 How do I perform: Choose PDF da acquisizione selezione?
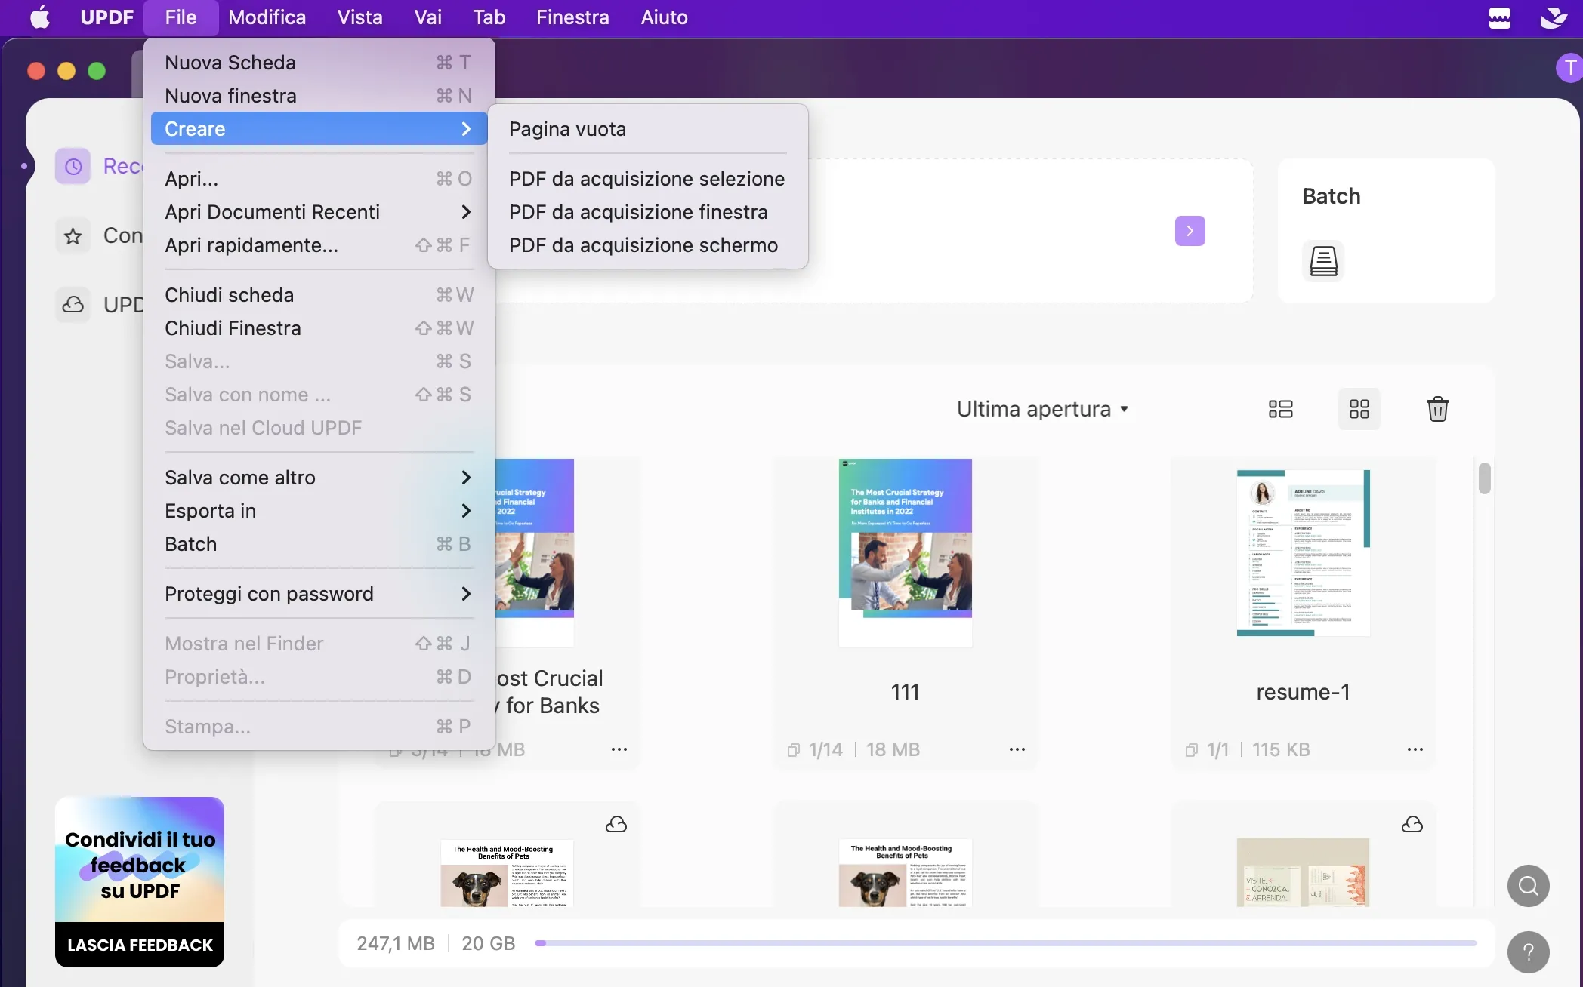pos(647,179)
